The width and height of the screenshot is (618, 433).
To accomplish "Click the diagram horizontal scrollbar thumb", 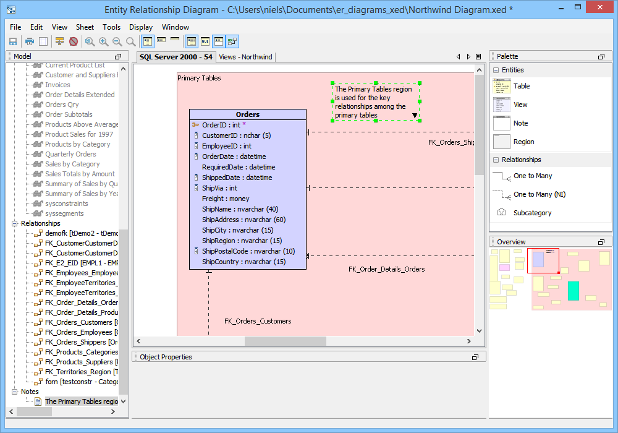I will 285,341.
